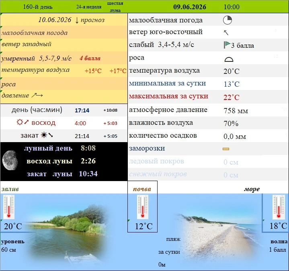Click the greyed 'ледовый покров' label

pyautogui.click(x=156, y=161)
